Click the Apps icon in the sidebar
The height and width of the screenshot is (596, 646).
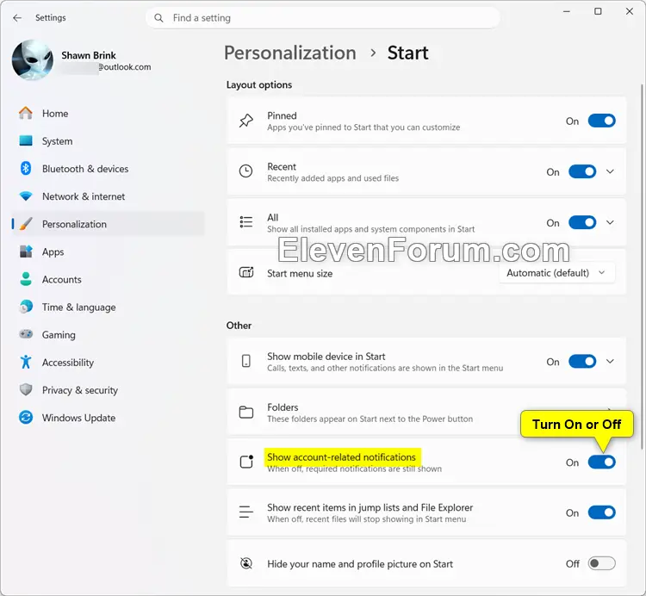(x=26, y=251)
